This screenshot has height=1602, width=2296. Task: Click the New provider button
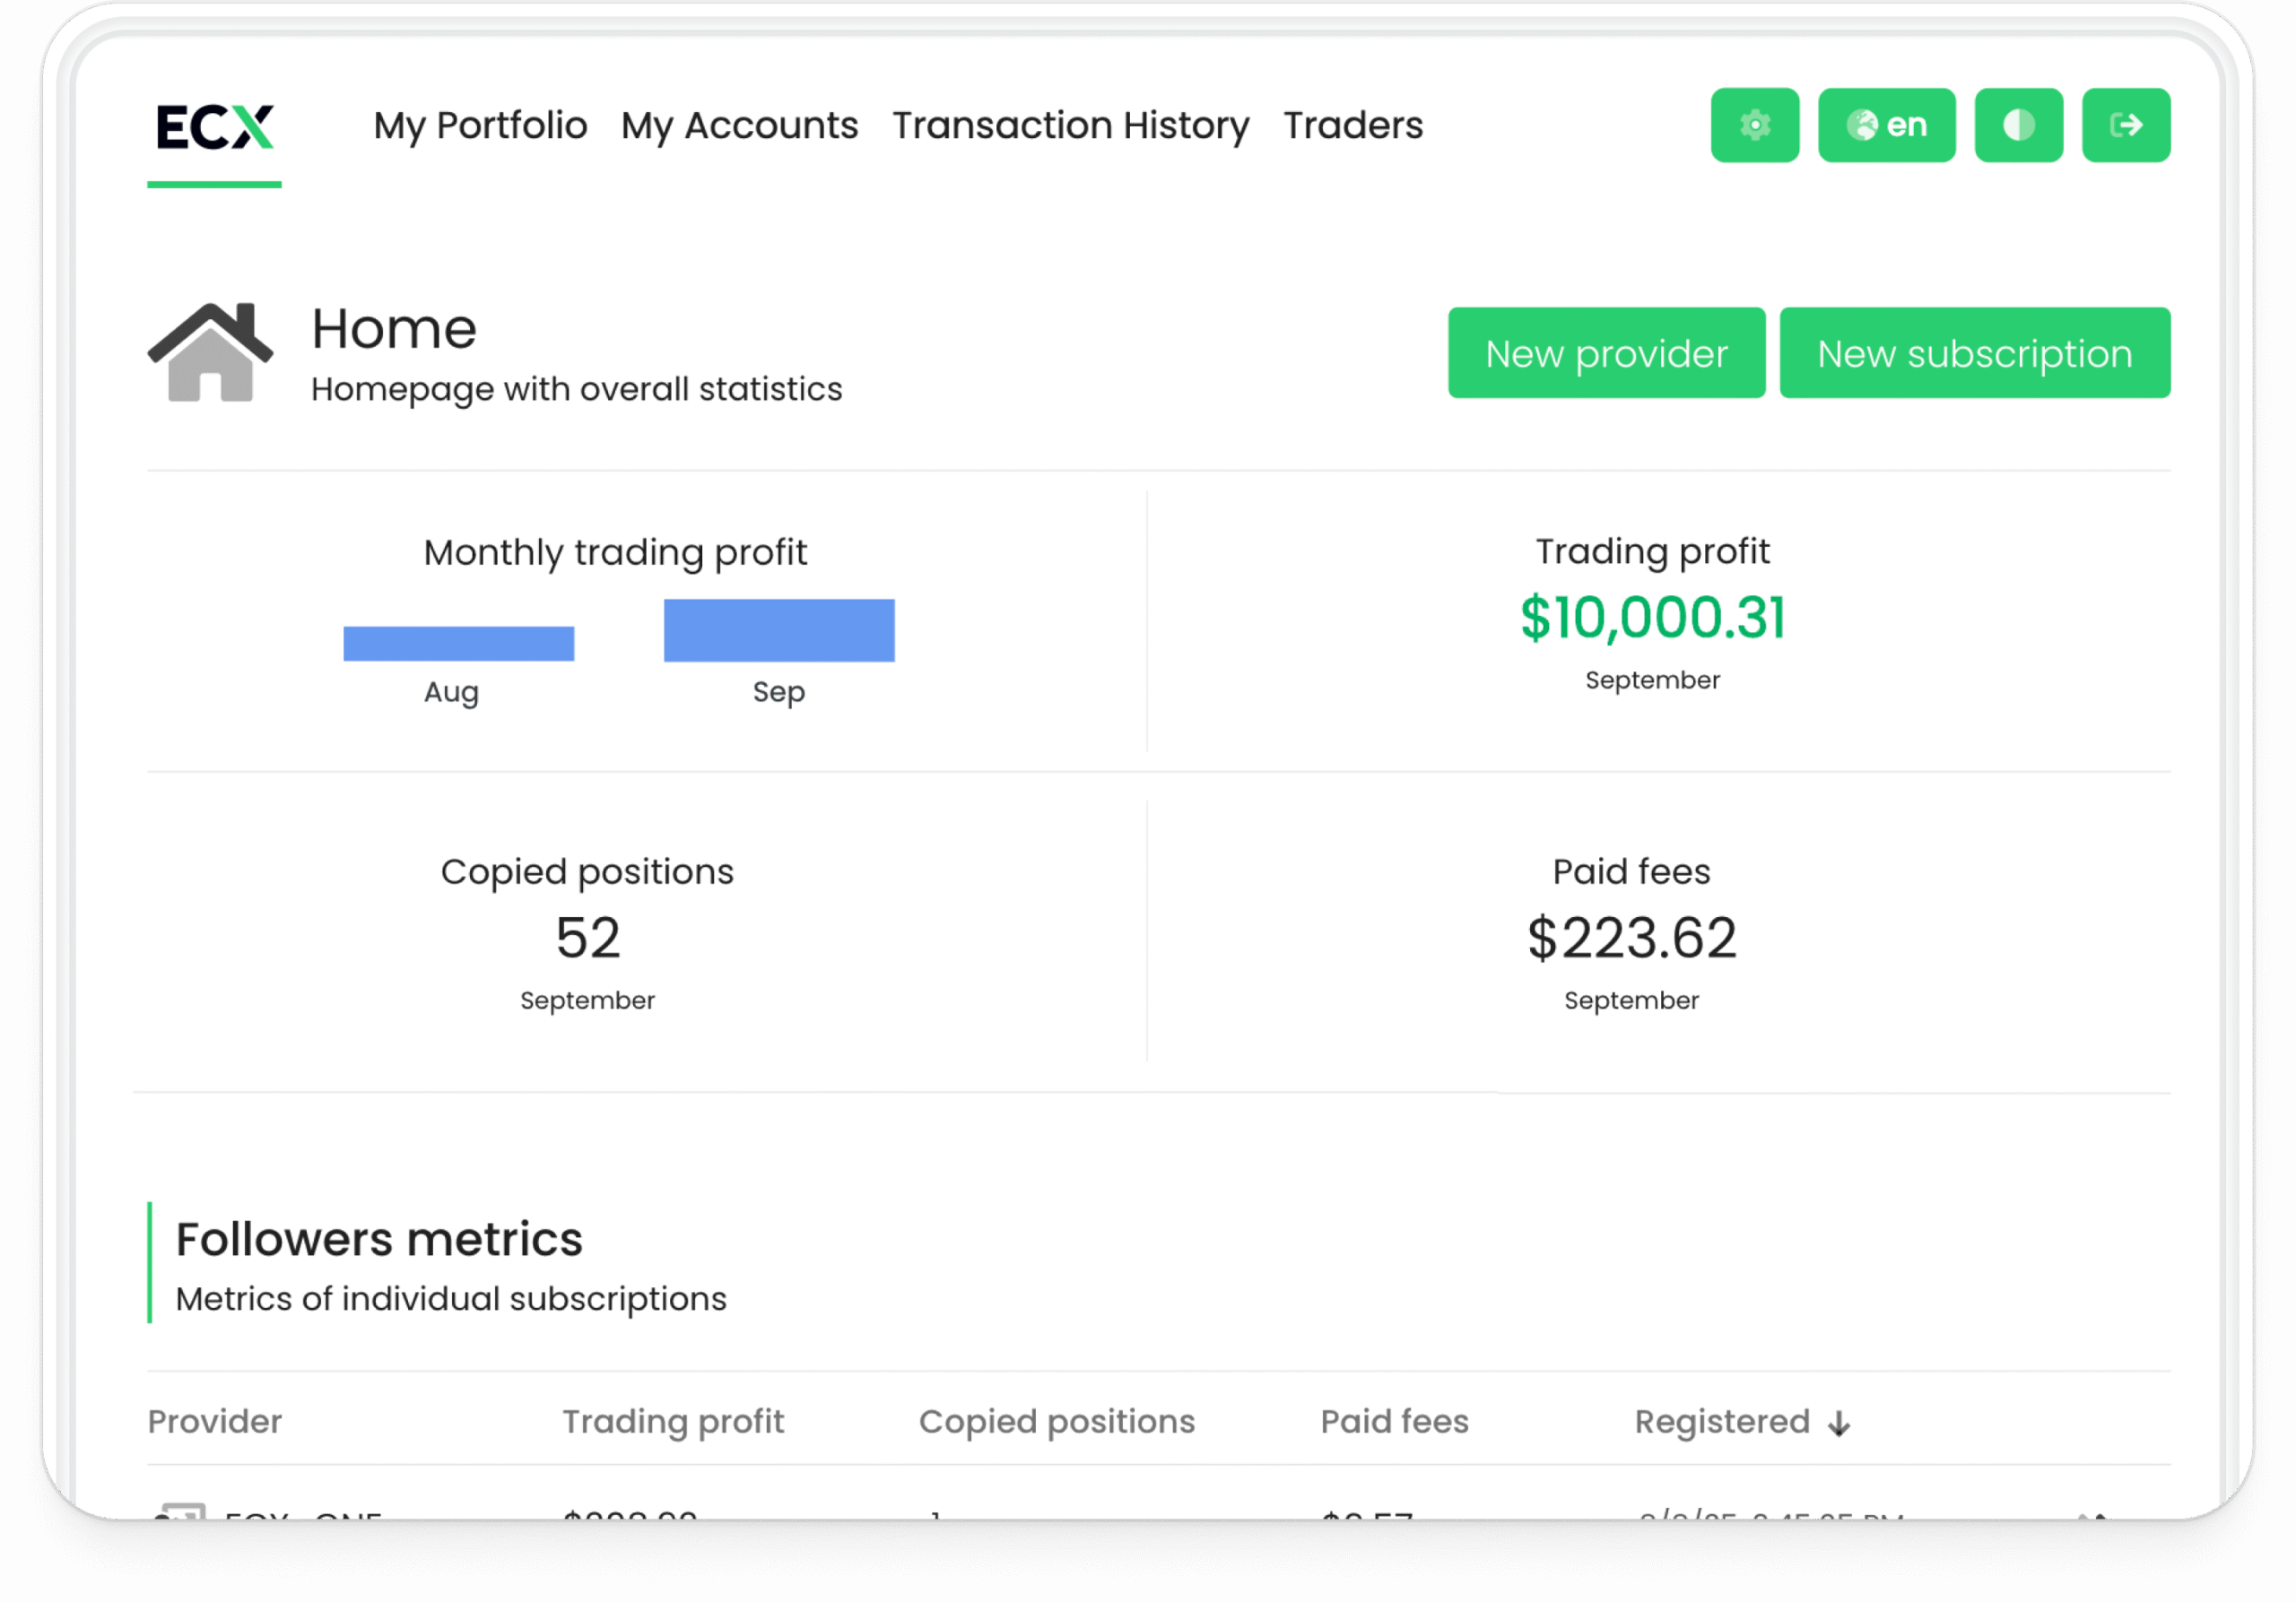click(x=1606, y=353)
